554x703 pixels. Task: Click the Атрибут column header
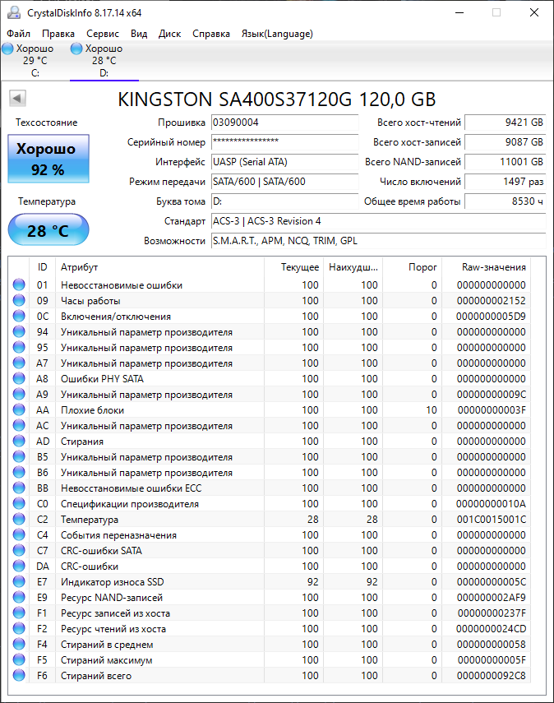click(x=159, y=267)
